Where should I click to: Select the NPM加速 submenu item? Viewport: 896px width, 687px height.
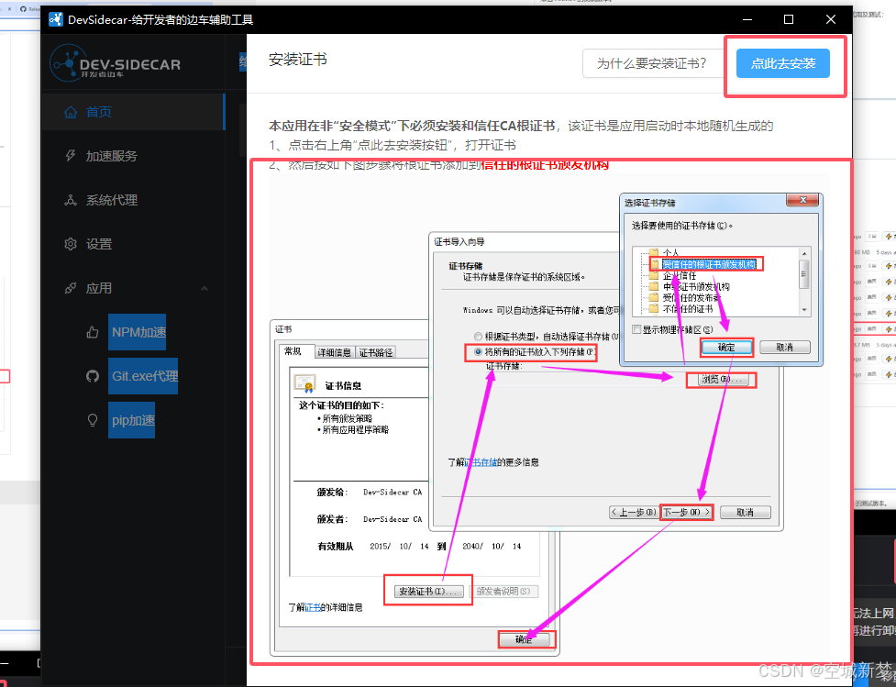coord(138,332)
